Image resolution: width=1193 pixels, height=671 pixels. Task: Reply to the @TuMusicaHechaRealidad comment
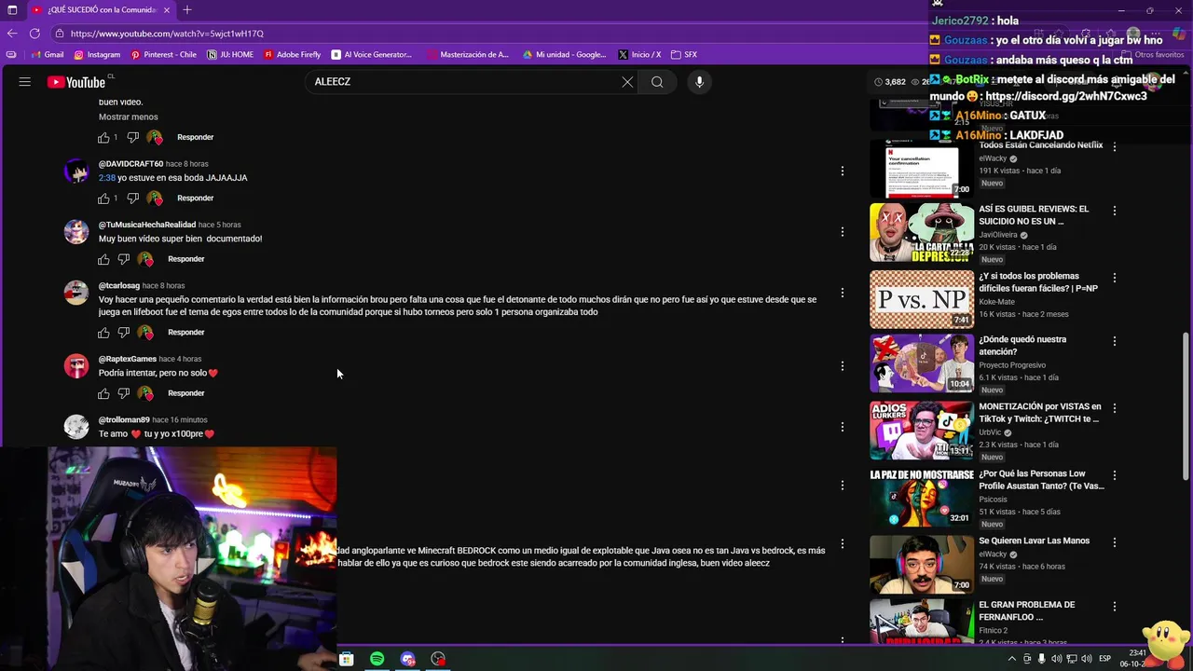point(185,259)
